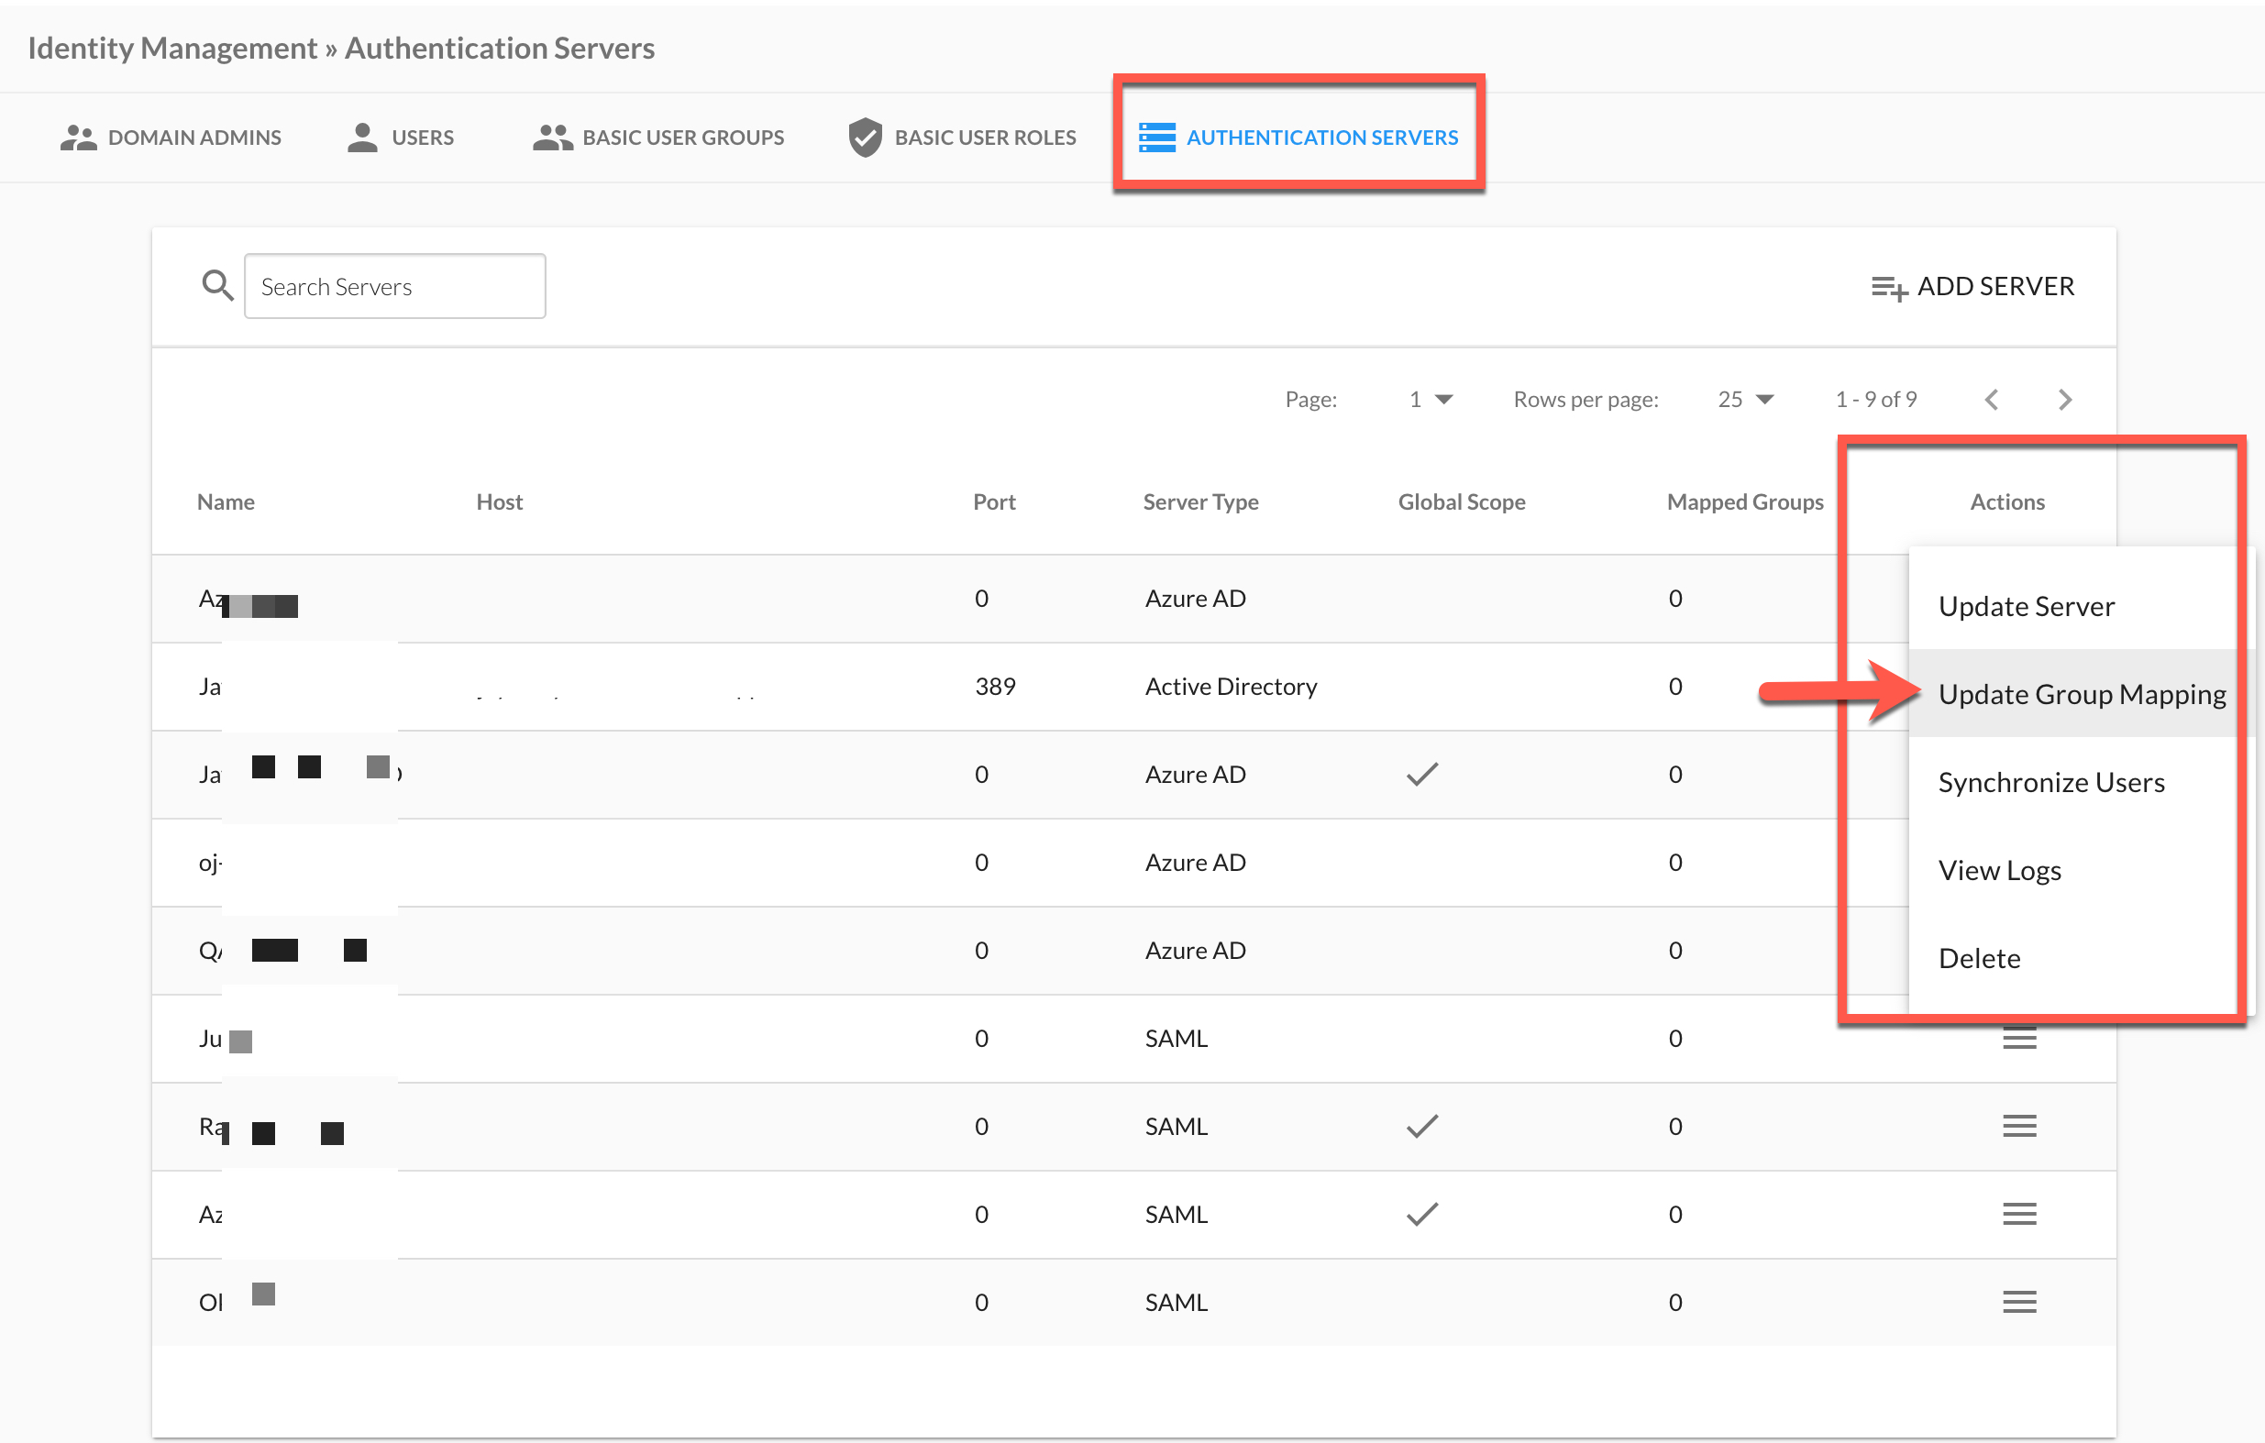Go to previous page with left chevron
Screen dimensions: 2265x1443
point(1992,400)
